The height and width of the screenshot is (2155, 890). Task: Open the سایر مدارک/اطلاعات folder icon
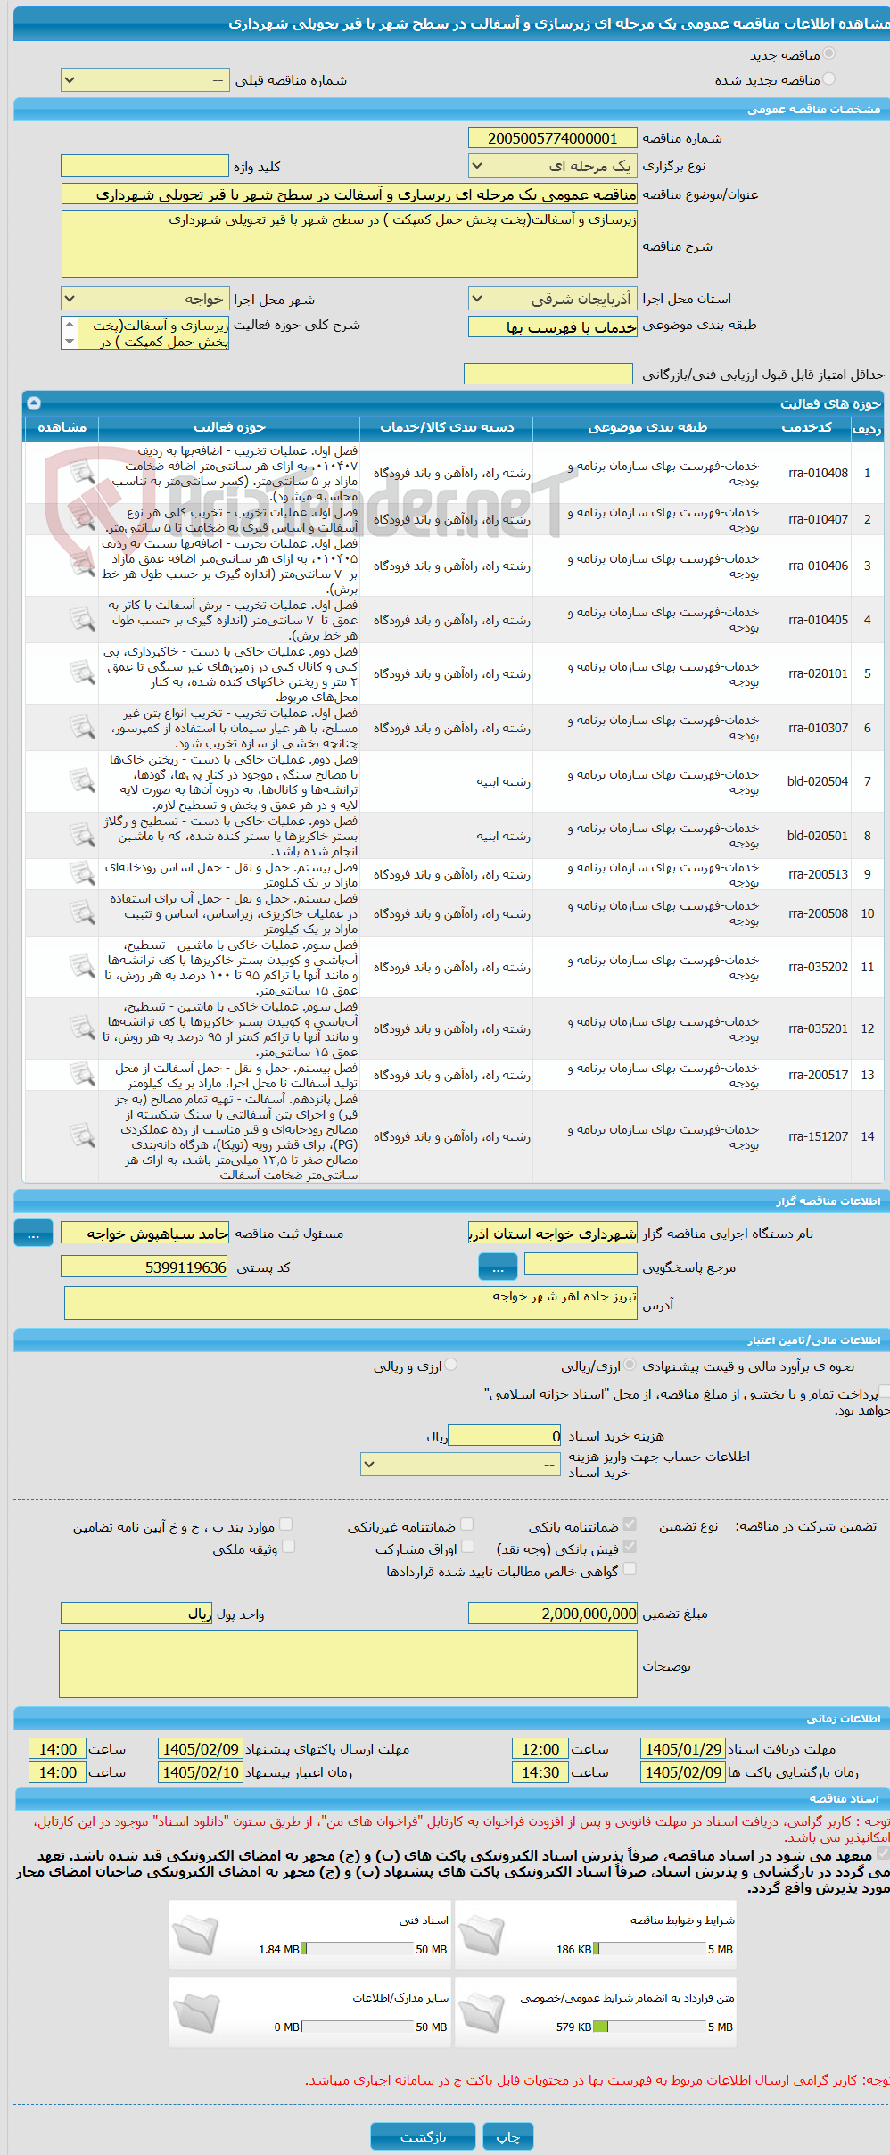[195, 2014]
